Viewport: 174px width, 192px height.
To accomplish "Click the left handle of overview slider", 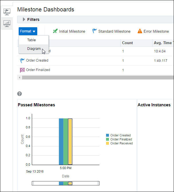I will 33,183.
